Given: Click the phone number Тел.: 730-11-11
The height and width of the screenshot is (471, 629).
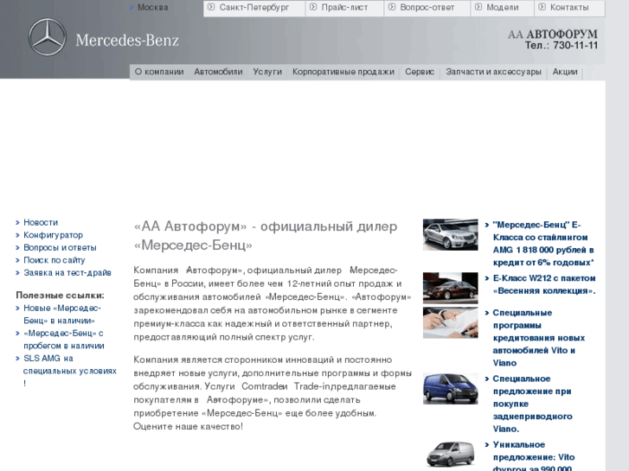Looking at the screenshot, I should pyautogui.click(x=562, y=45).
